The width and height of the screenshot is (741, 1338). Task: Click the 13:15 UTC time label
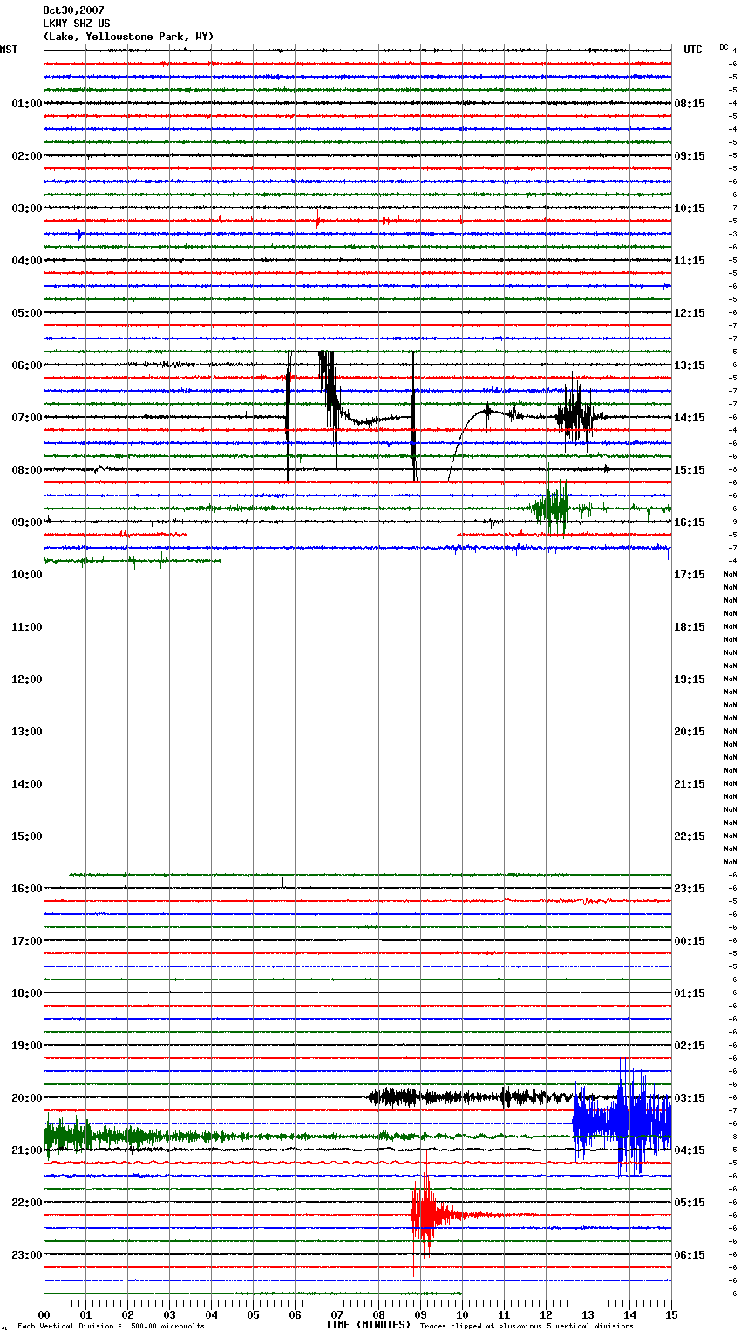point(690,365)
